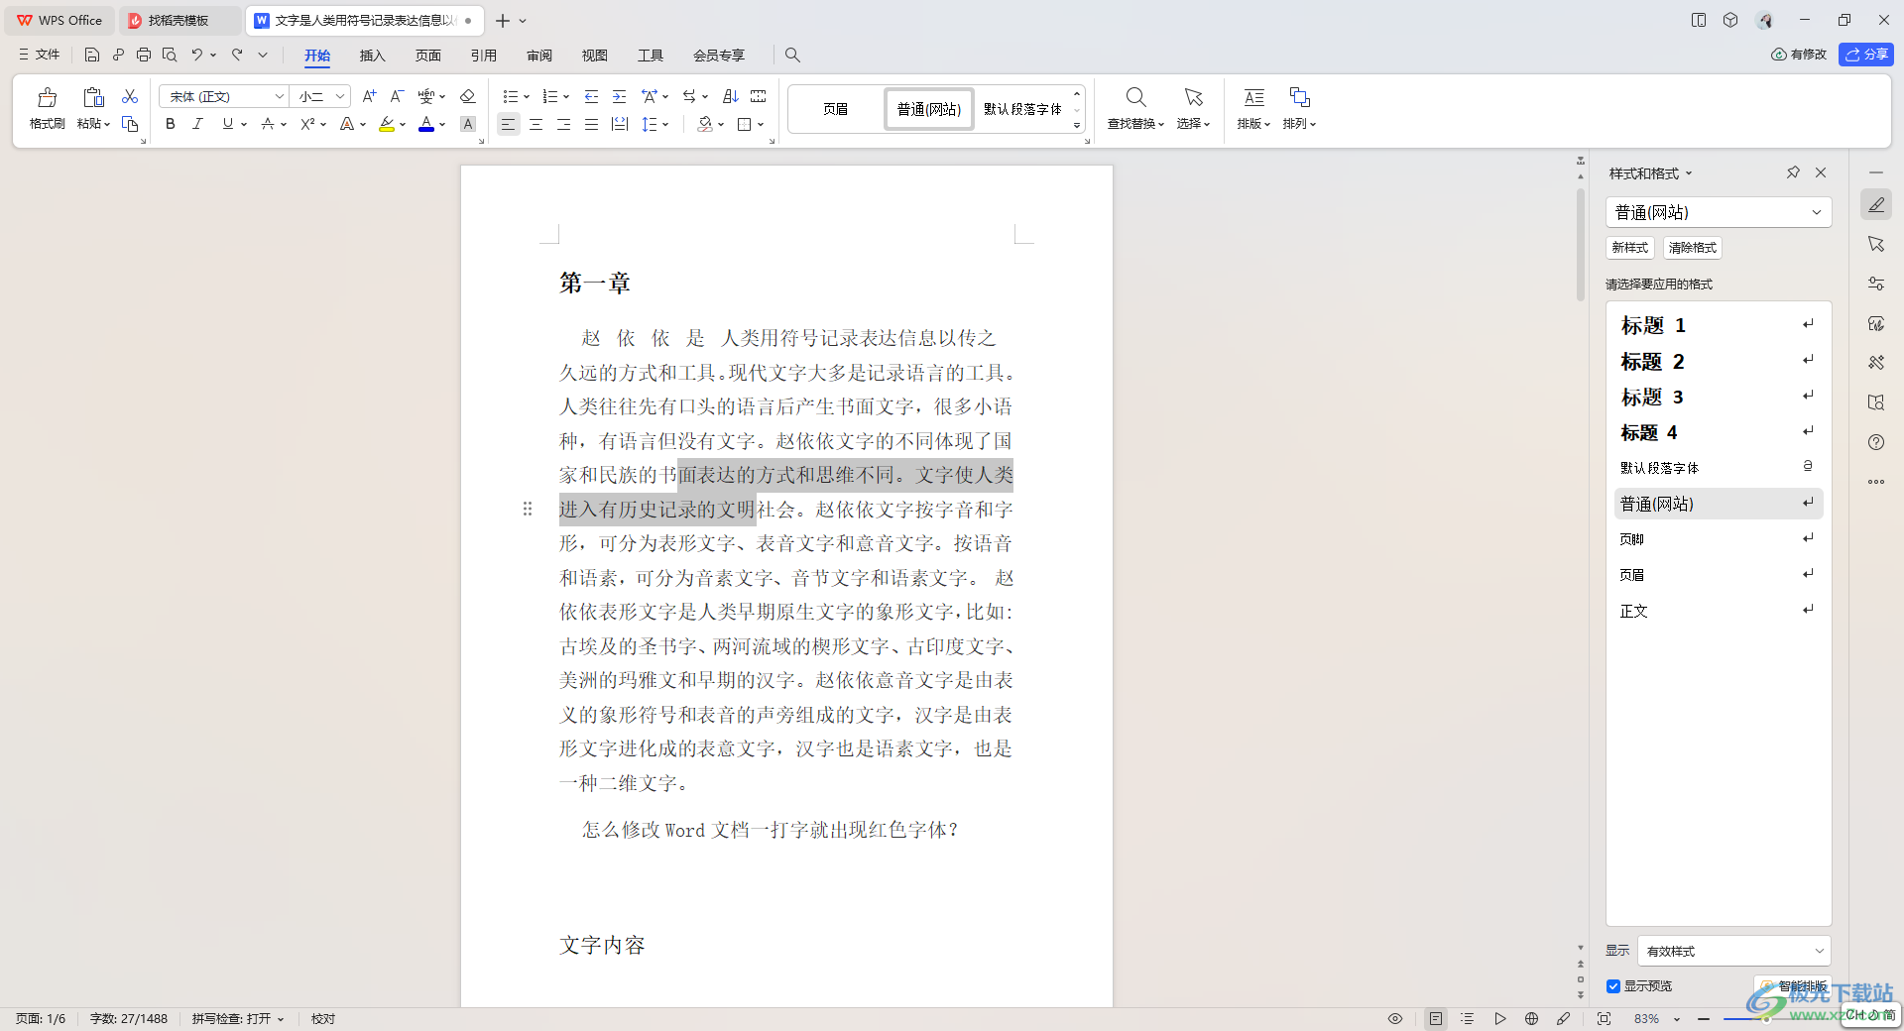Expand numbered list dropdown arrow
The width and height of the screenshot is (1904, 1031).
pyautogui.click(x=566, y=97)
